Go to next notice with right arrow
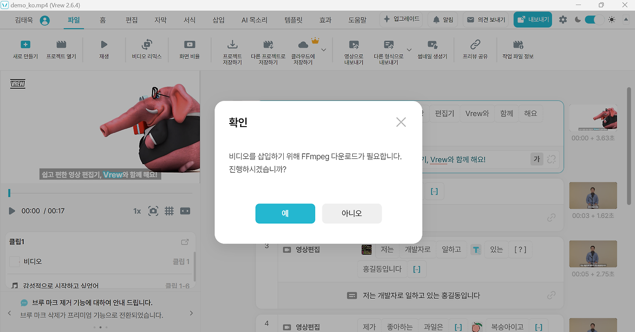 [191, 313]
